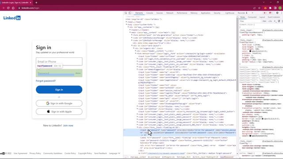The width and height of the screenshot is (283, 159).
Task: Collapse the body element node
Action: pos(126,25)
